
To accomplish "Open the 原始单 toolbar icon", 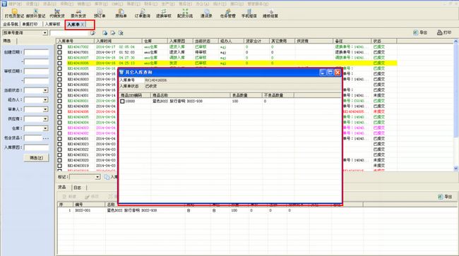I will [121, 13].
